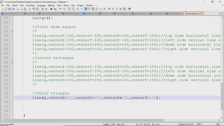Toggle synchronized horizontal scrolling
Screen dimensions: 224x126
click(x=73, y=9)
